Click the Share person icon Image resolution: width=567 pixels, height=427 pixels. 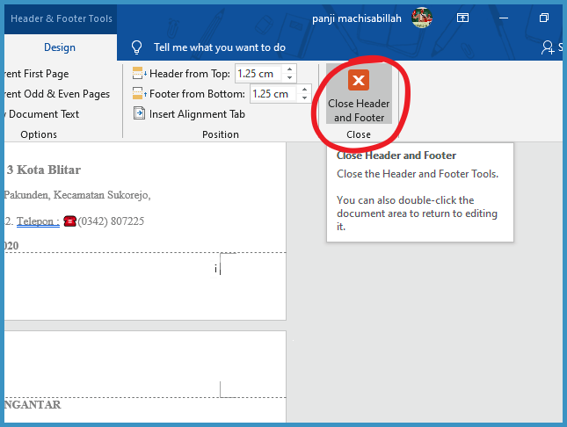click(548, 47)
